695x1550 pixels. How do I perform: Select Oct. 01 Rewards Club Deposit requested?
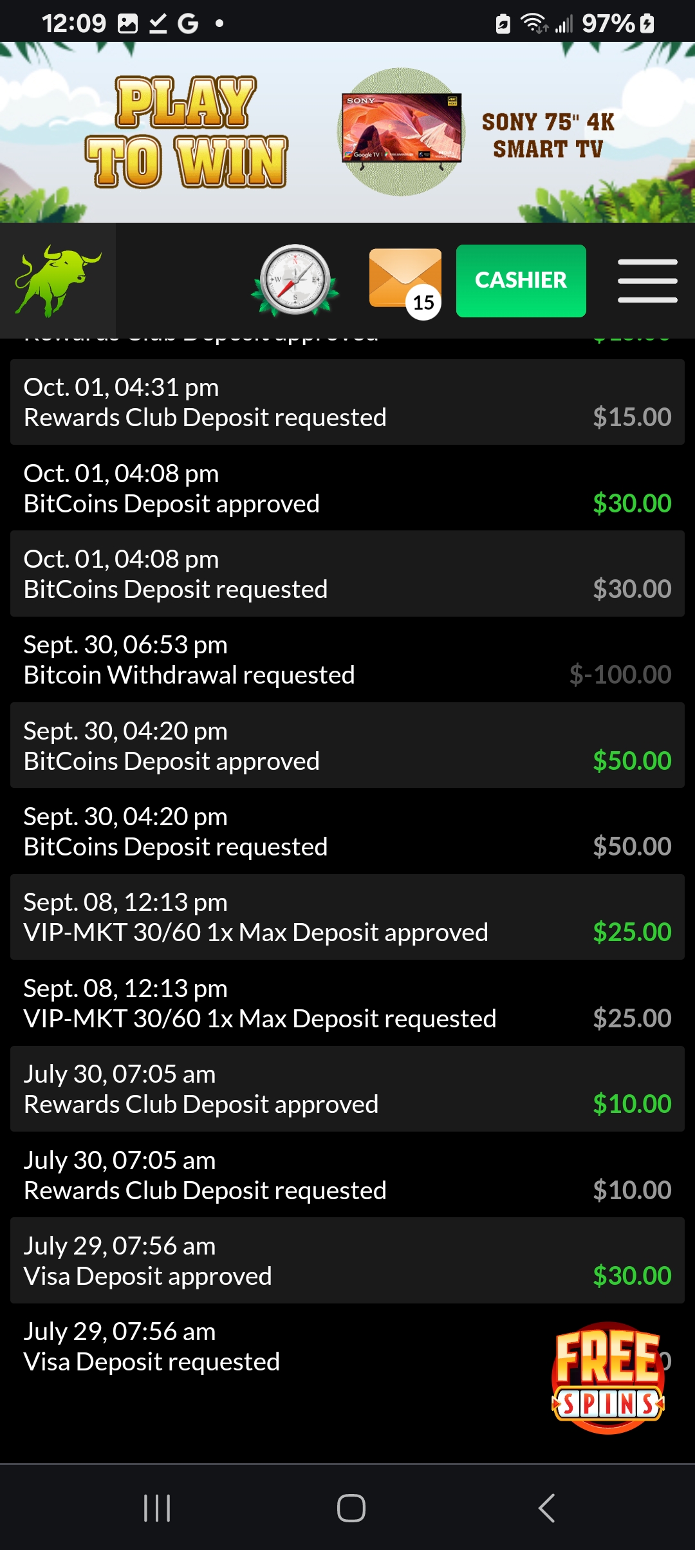point(347,402)
